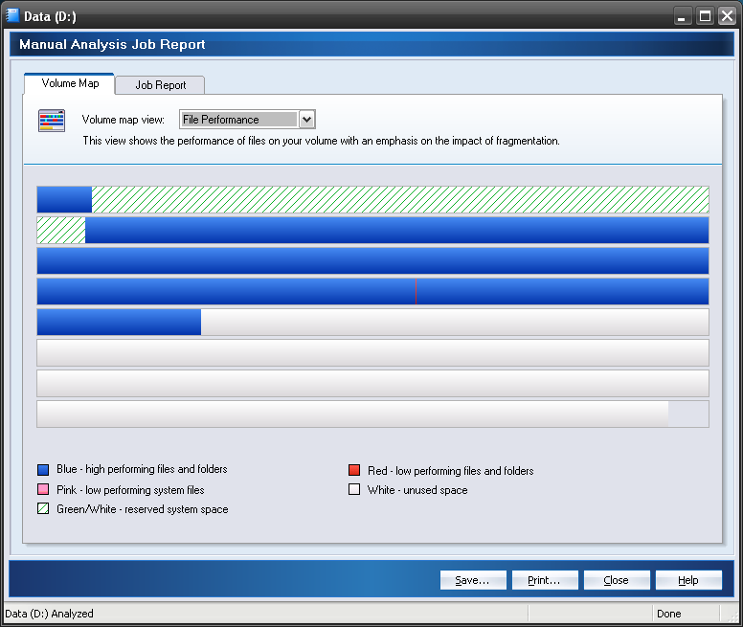The image size is (743, 627).
Task: Click the Data (D:) window title icon
Action: [x=12, y=15]
